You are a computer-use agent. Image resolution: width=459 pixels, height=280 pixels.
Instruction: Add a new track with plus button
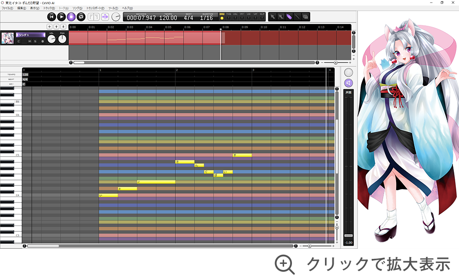[50, 27]
